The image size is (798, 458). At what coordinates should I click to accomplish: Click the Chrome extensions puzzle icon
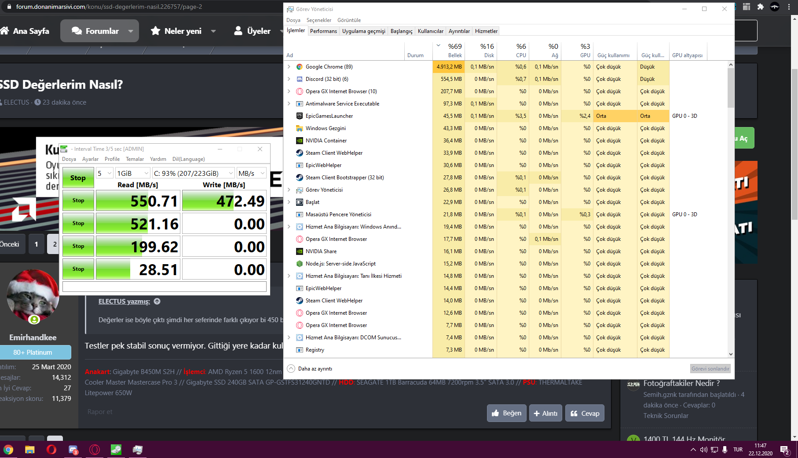761,7
